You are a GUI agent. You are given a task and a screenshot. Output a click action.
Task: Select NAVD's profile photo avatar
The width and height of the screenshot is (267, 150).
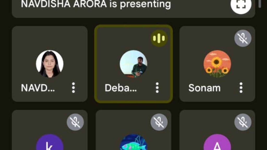pos(50,64)
